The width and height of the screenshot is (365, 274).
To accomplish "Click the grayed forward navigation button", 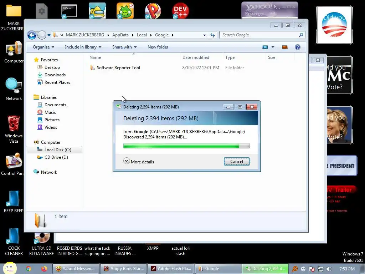I will [42, 35].
